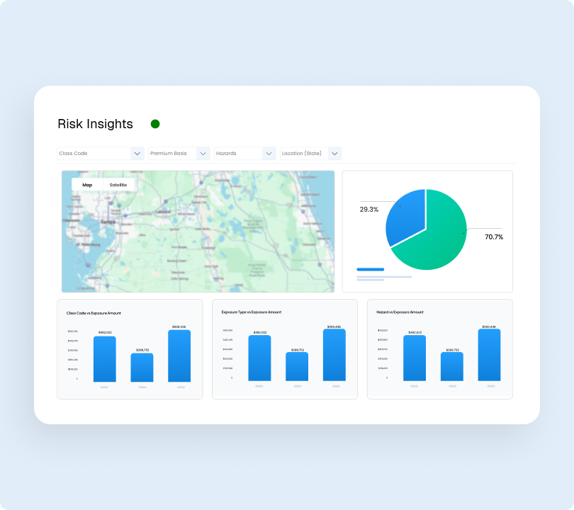Select the green 70.7% pie slice
This screenshot has height=510, width=574.
[x=441, y=237]
